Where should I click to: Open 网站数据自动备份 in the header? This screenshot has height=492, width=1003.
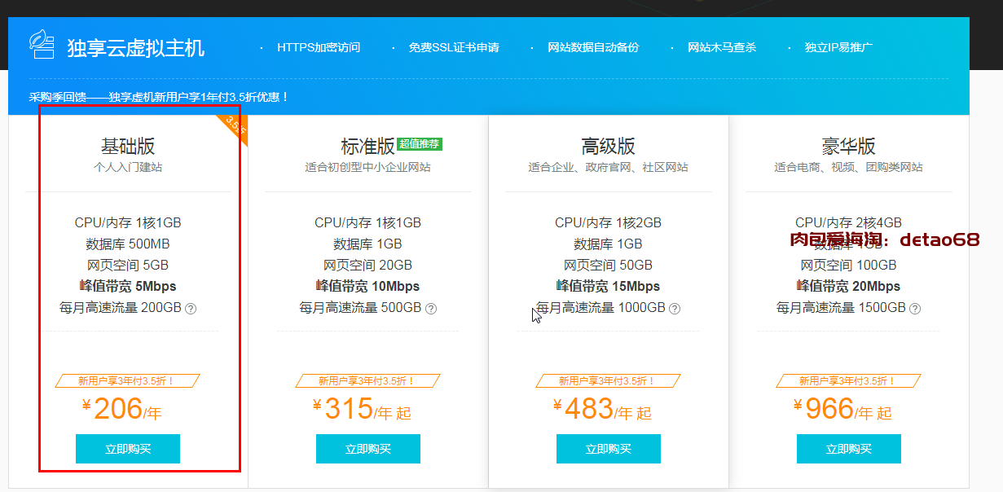click(x=593, y=47)
